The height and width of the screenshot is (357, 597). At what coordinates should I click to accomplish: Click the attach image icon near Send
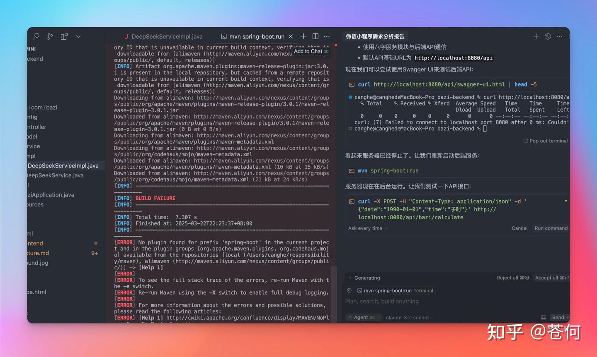coord(544,317)
